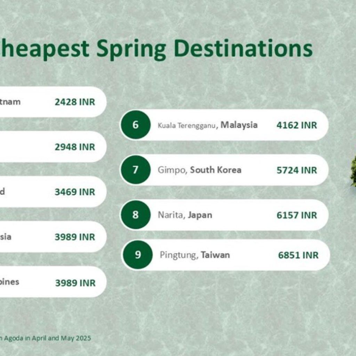Click the Cheapest Spring Destinations heading
Image resolution: width=356 pixels, height=356 pixels.
156,49
